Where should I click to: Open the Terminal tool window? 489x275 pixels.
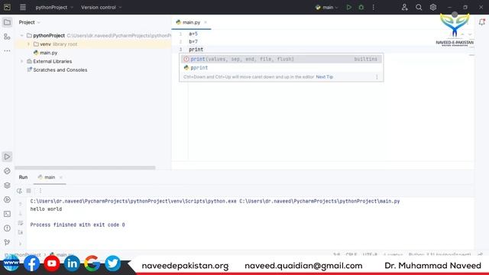pos(7,214)
